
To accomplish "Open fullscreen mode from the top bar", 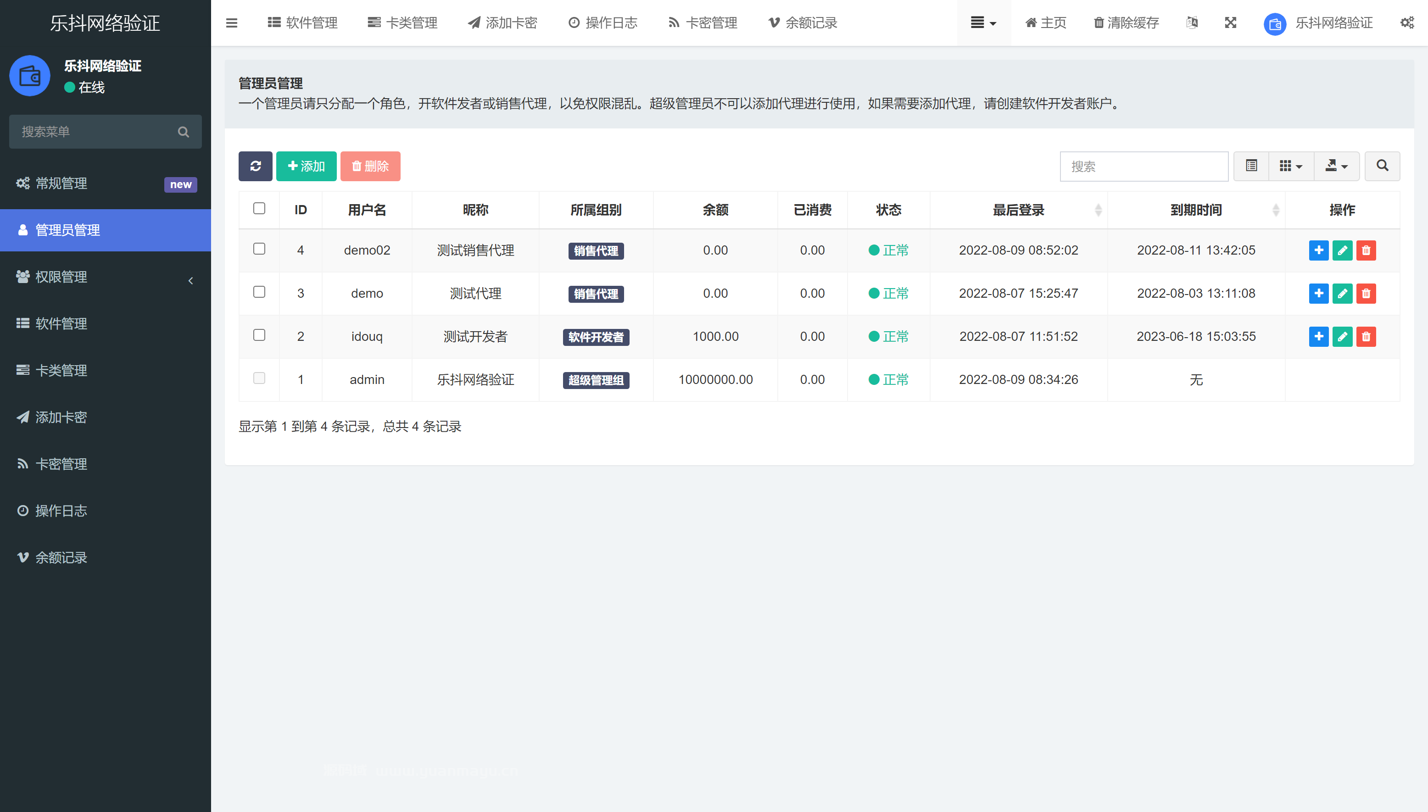I will tap(1231, 23).
